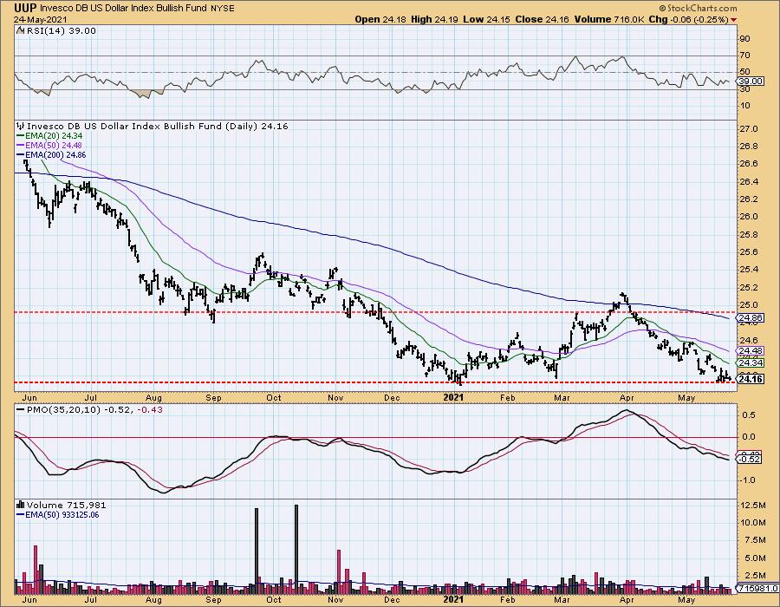Viewport: 780px width, 607px height.
Task: Click the 12.5M volume axis label
Action: pos(752,505)
